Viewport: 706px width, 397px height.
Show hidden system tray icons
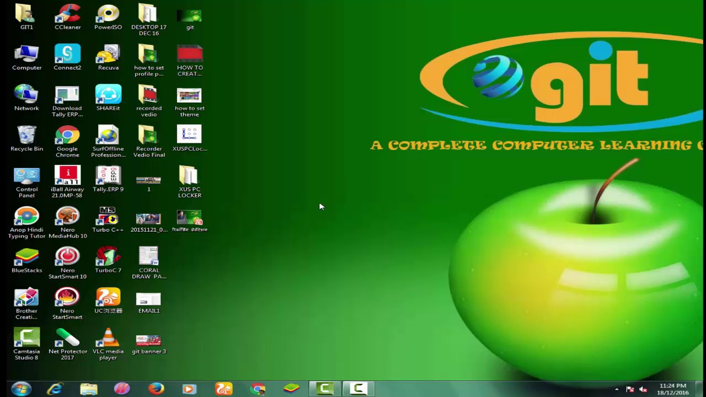click(x=617, y=389)
